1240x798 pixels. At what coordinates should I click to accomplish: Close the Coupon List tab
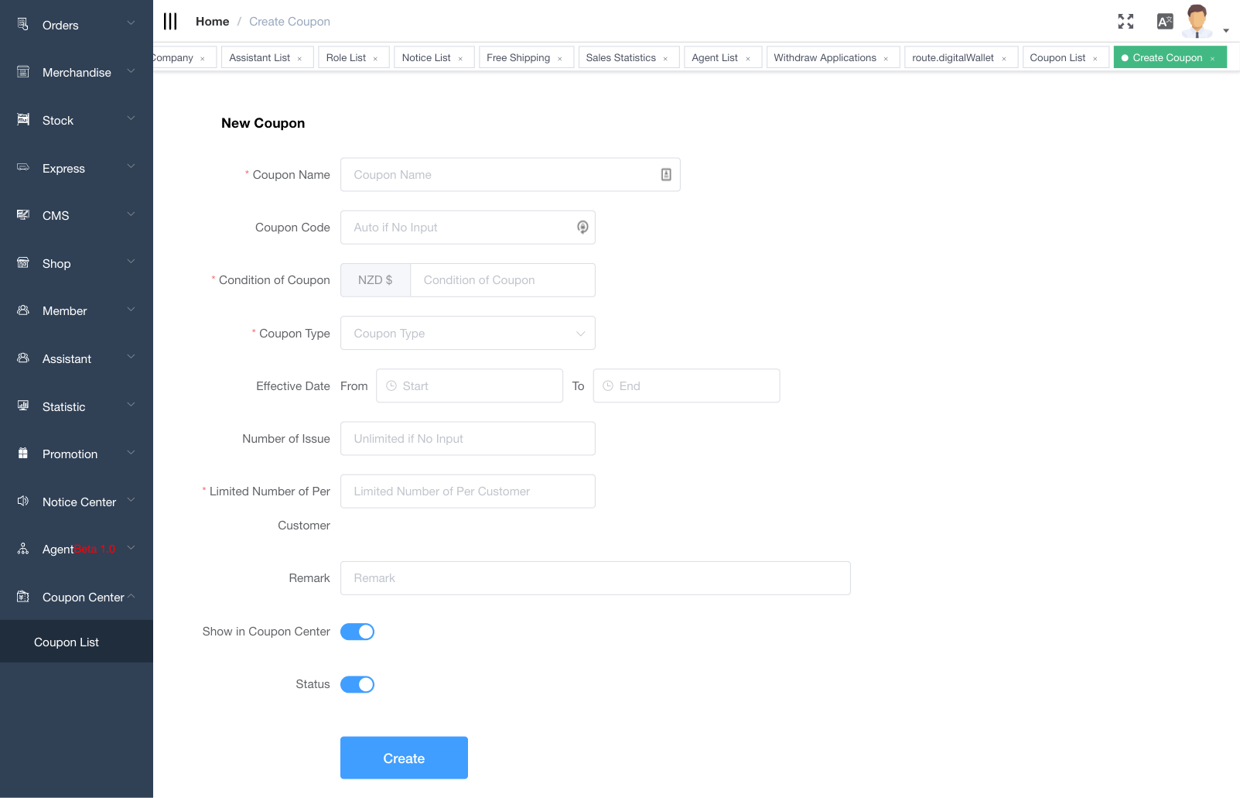tap(1095, 59)
